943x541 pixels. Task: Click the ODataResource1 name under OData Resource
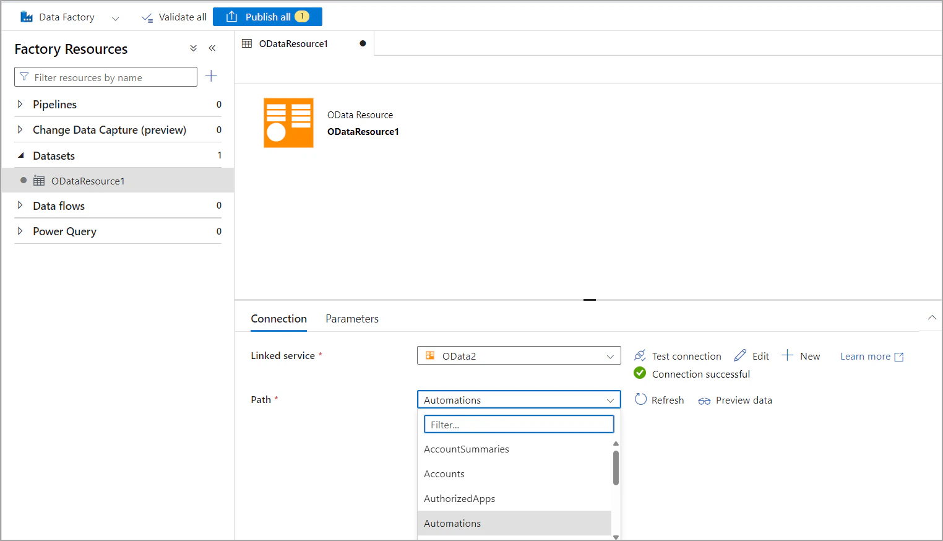click(363, 132)
